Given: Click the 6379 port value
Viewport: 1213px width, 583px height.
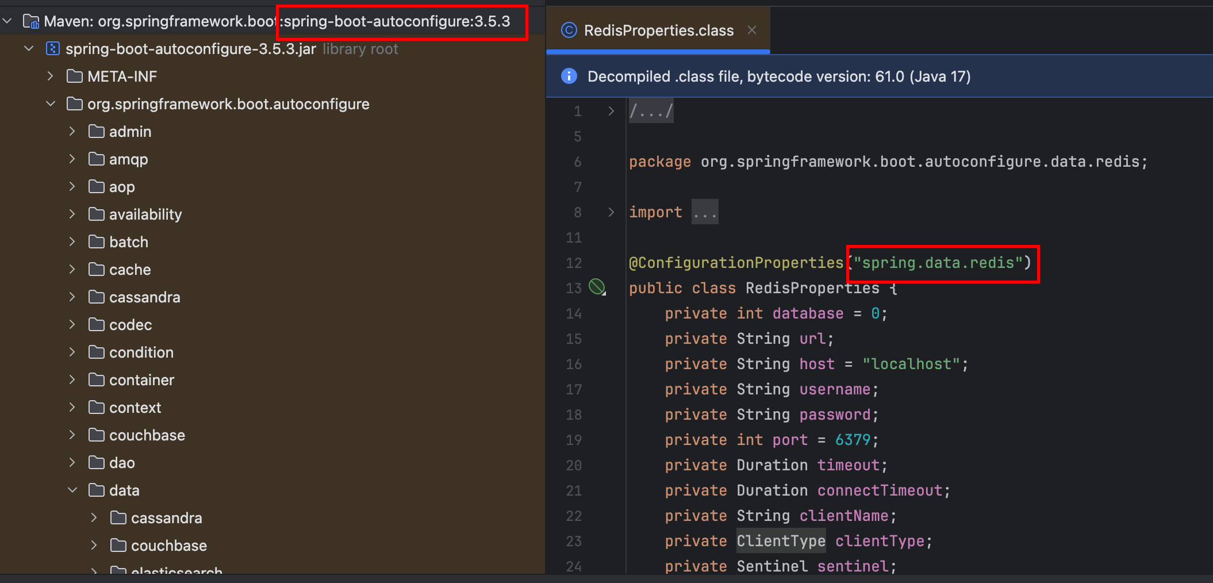Looking at the screenshot, I should pos(853,440).
